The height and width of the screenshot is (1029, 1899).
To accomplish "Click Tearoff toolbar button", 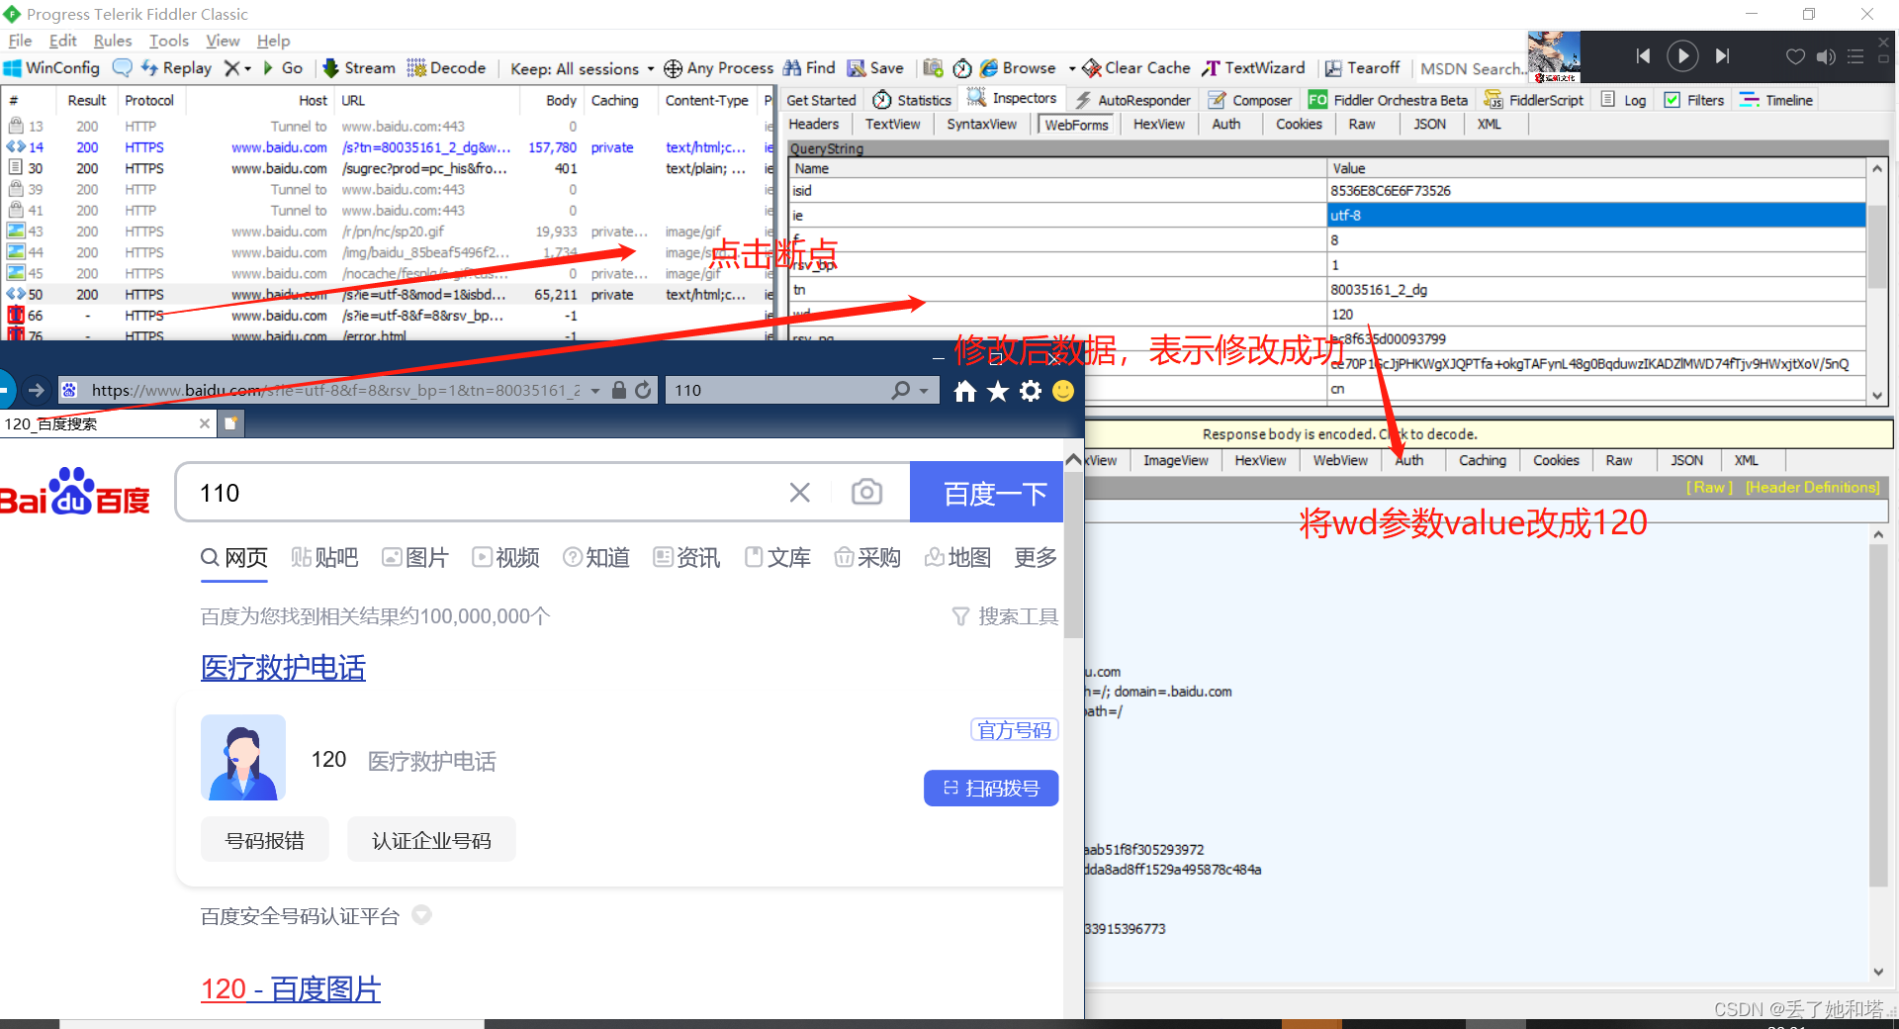I will [1362, 68].
